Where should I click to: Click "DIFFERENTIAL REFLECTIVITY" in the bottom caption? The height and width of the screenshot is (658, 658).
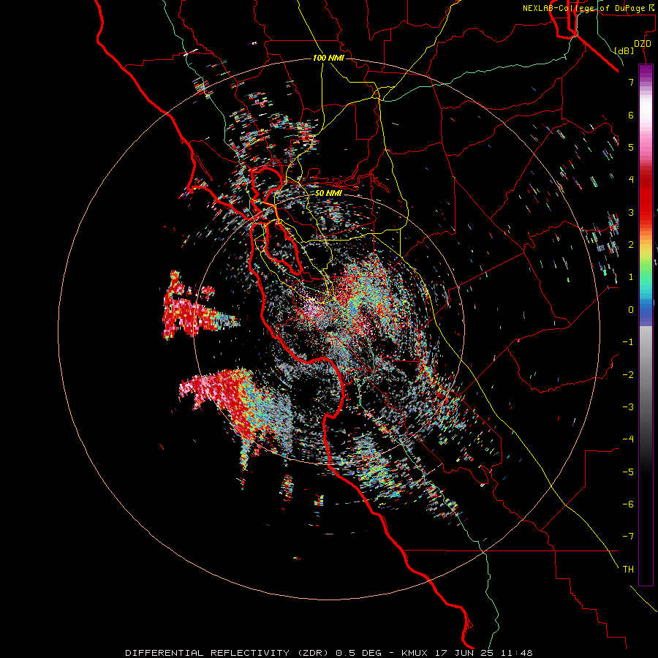[208, 653]
